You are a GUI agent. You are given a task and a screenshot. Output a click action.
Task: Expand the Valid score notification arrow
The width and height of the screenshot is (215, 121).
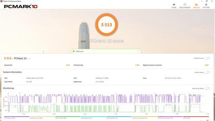(139, 51)
